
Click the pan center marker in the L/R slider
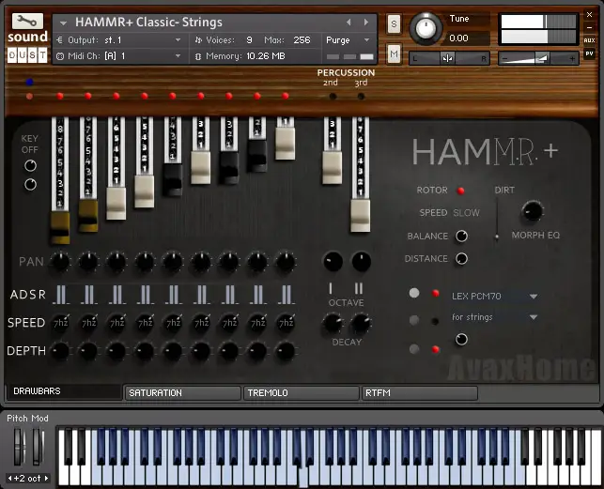tap(448, 58)
